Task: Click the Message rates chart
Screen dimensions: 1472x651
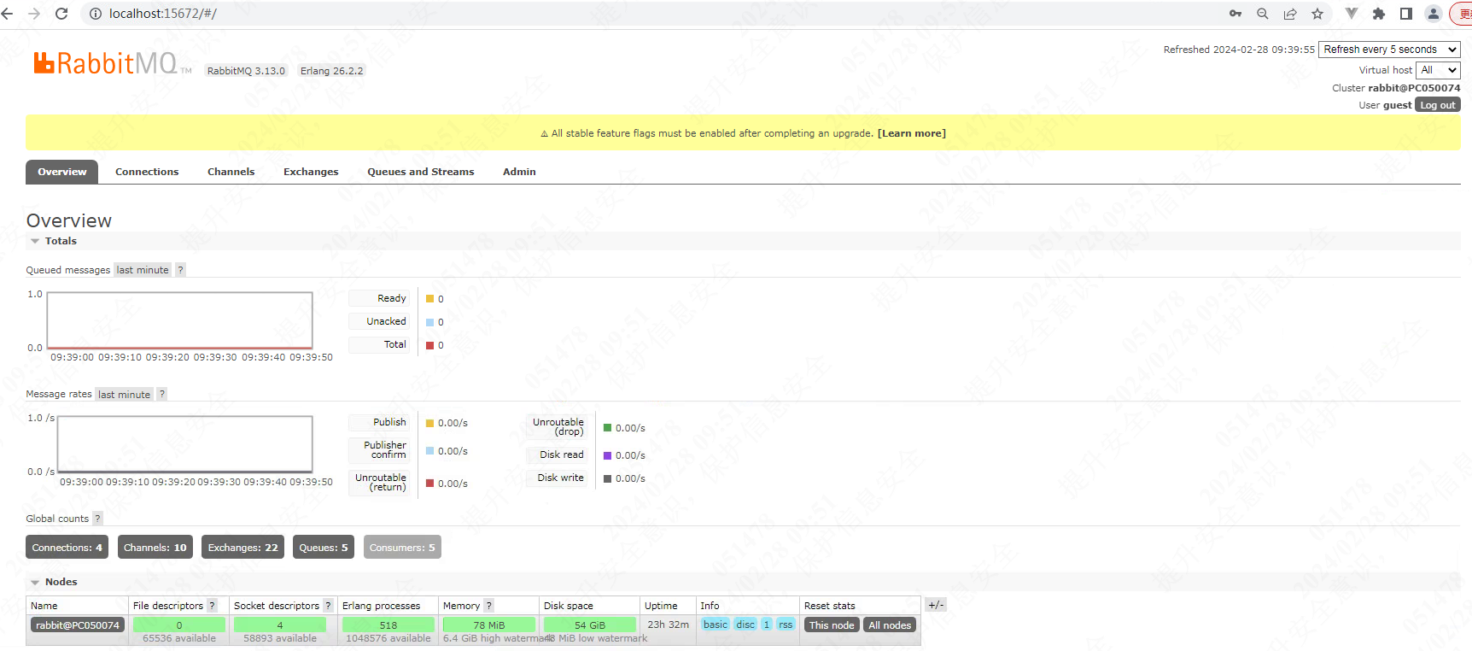Action: pos(185,444)
